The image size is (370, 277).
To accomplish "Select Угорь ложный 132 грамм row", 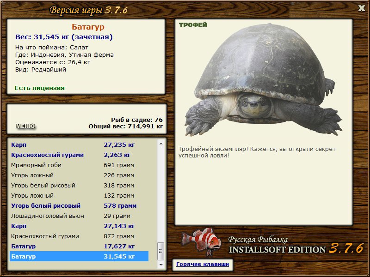I will click(x=79, y=195).
